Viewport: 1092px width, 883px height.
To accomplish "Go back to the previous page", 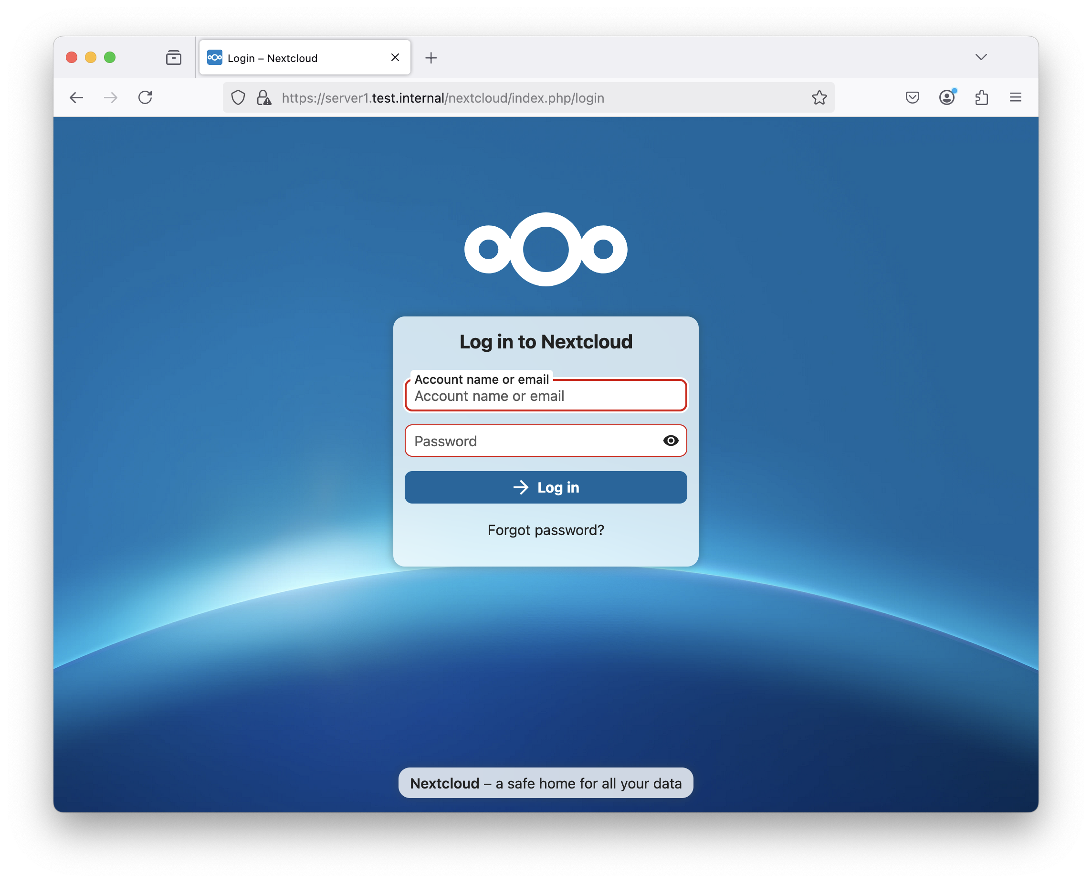I will coord(76,98).
